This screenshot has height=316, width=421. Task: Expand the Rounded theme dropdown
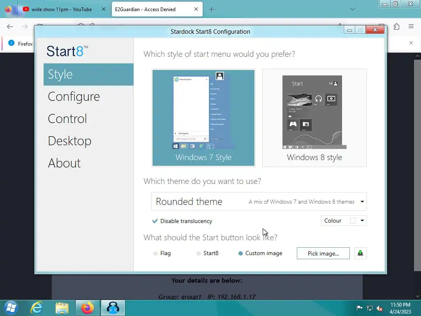[259, 202]
